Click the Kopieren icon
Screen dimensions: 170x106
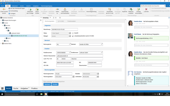pyautogui.click(x=125, y=9)
